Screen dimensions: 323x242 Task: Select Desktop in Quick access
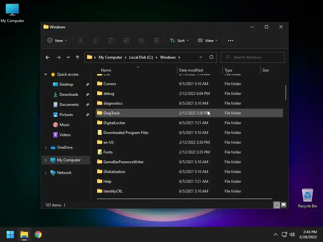(x=66, y=84)
